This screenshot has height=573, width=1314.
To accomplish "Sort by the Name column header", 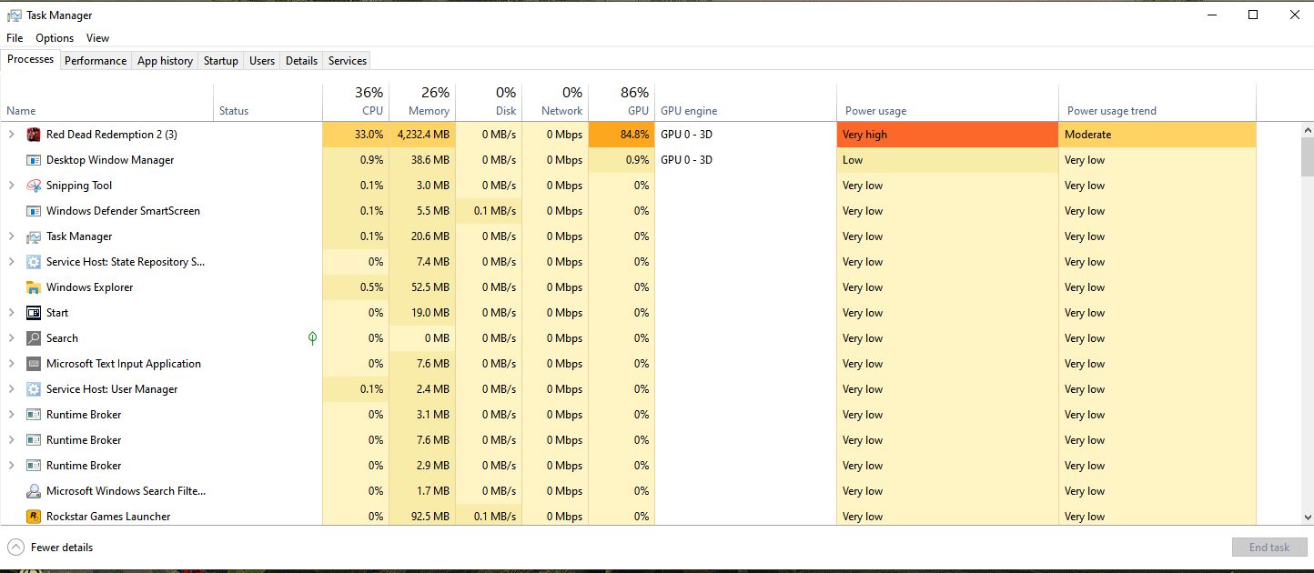I will pyautogui.click(x=107, y=102).
